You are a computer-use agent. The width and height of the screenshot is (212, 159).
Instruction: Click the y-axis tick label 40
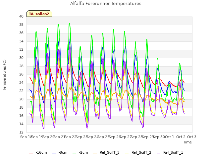(x=21, y=16)
